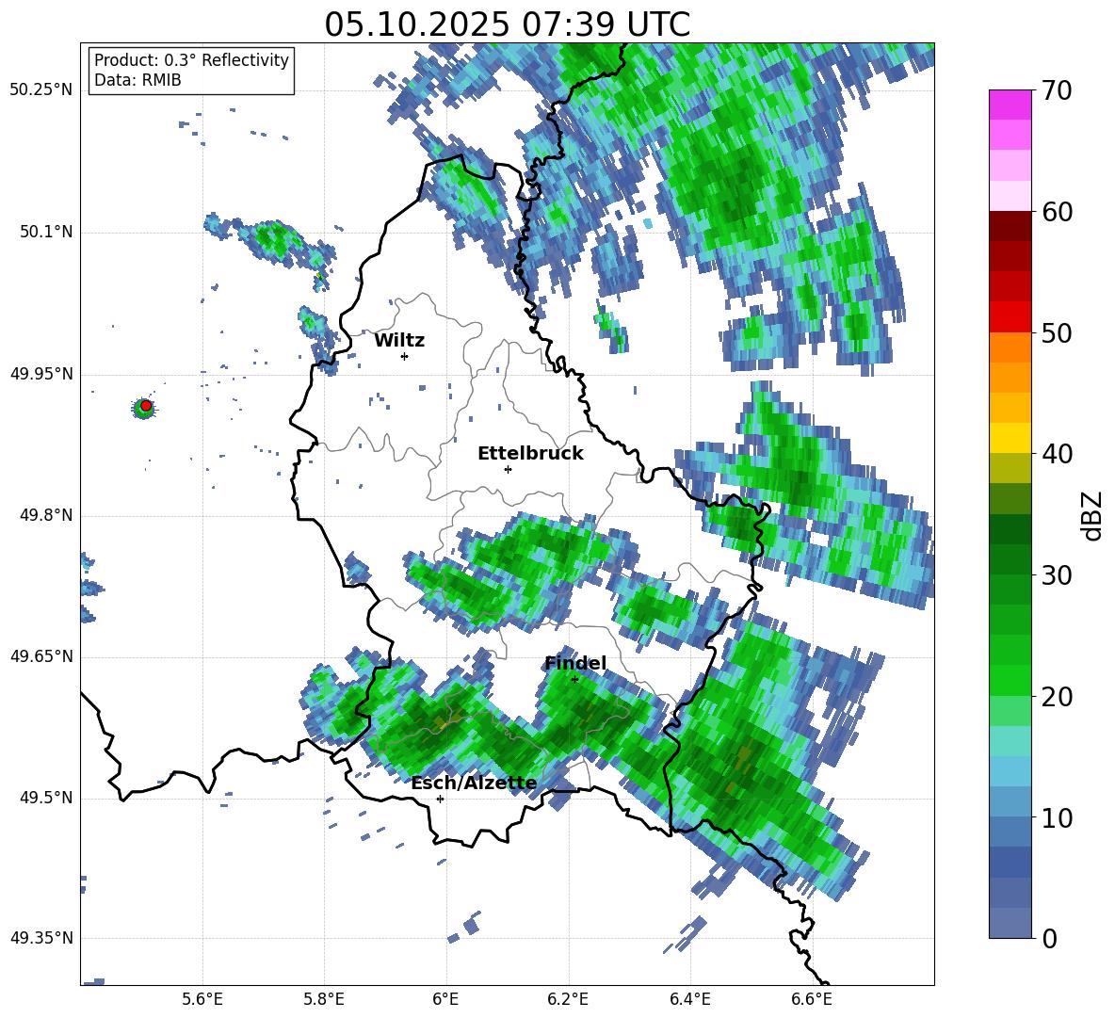Click the Esch/Alzette city label
Viewport: 1115px width, 1018px height.
474,784
